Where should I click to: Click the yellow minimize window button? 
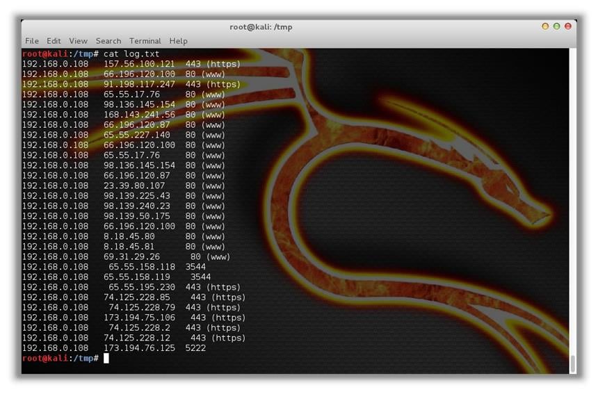pyautogui.click(x=545, y=26)
